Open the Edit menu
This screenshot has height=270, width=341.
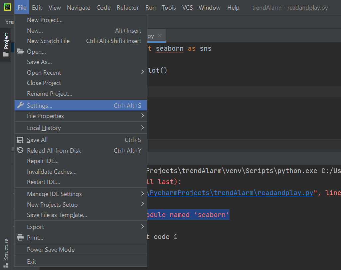point(37,8)
